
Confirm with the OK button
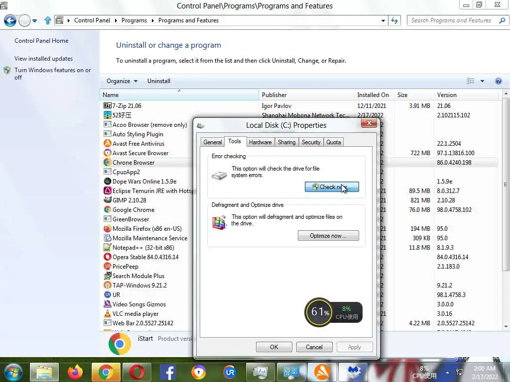pos(274,347)
